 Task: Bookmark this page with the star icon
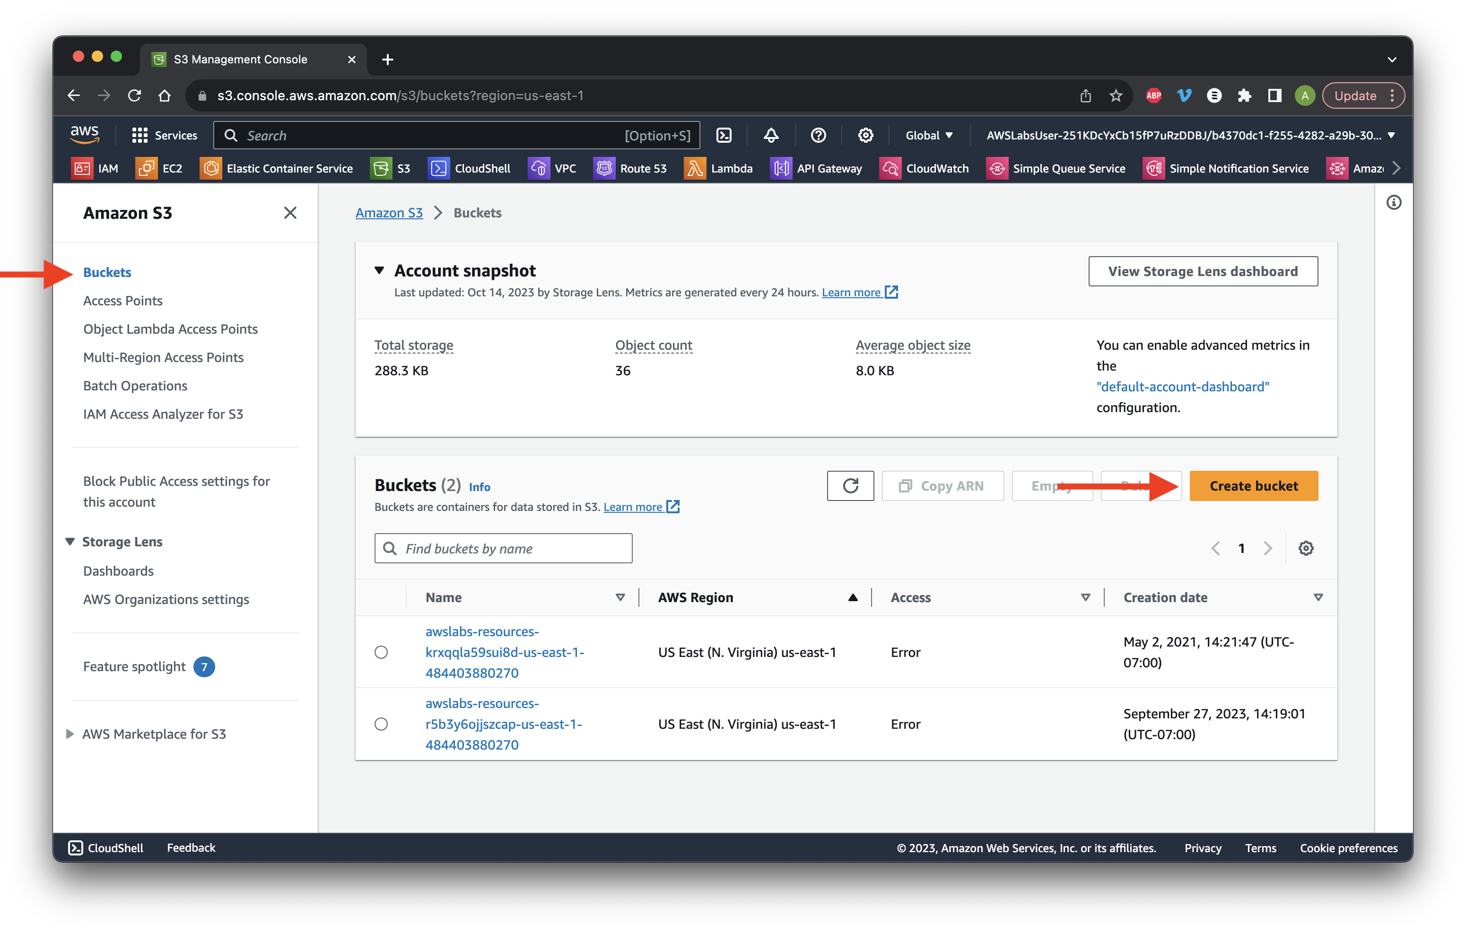click(x=1115, y=95)
